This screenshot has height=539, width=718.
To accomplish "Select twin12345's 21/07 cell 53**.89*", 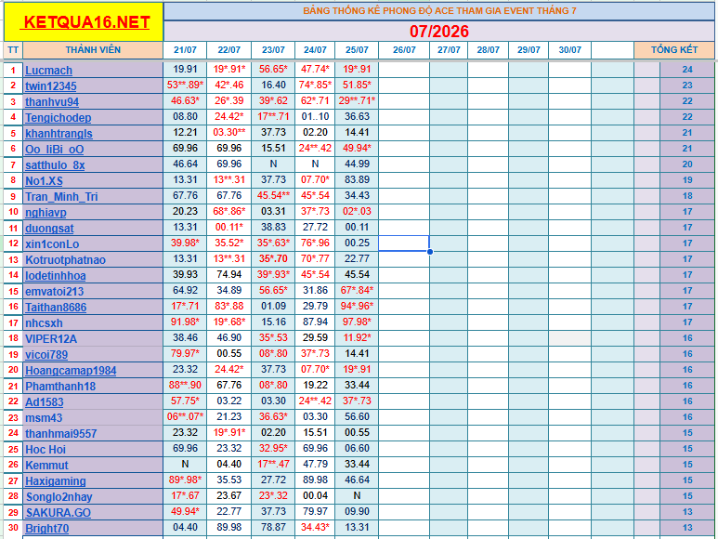I will (185, 85).
